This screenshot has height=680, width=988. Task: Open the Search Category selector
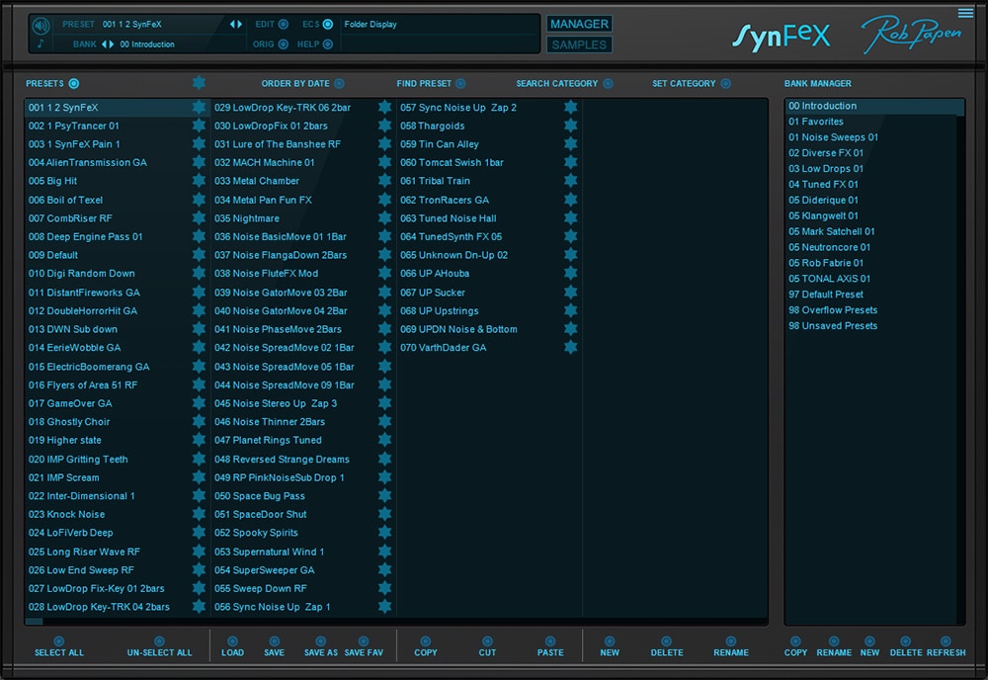608,84
